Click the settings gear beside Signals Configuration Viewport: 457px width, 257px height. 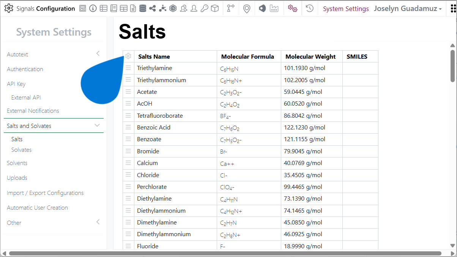(9, 8)
